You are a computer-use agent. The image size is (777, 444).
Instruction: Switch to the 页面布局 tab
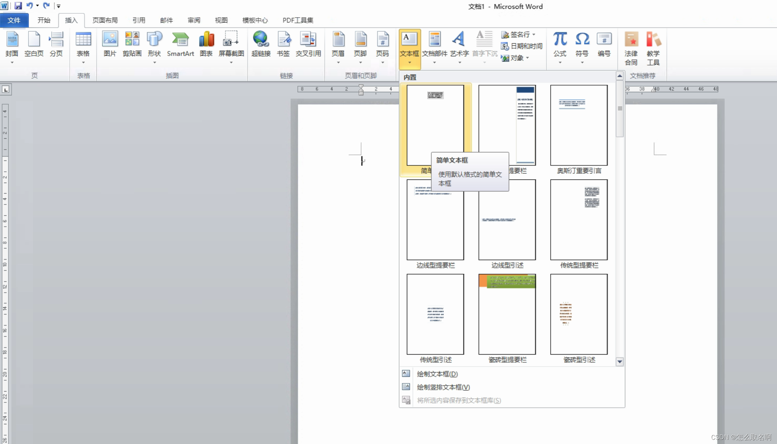(105, 20)
